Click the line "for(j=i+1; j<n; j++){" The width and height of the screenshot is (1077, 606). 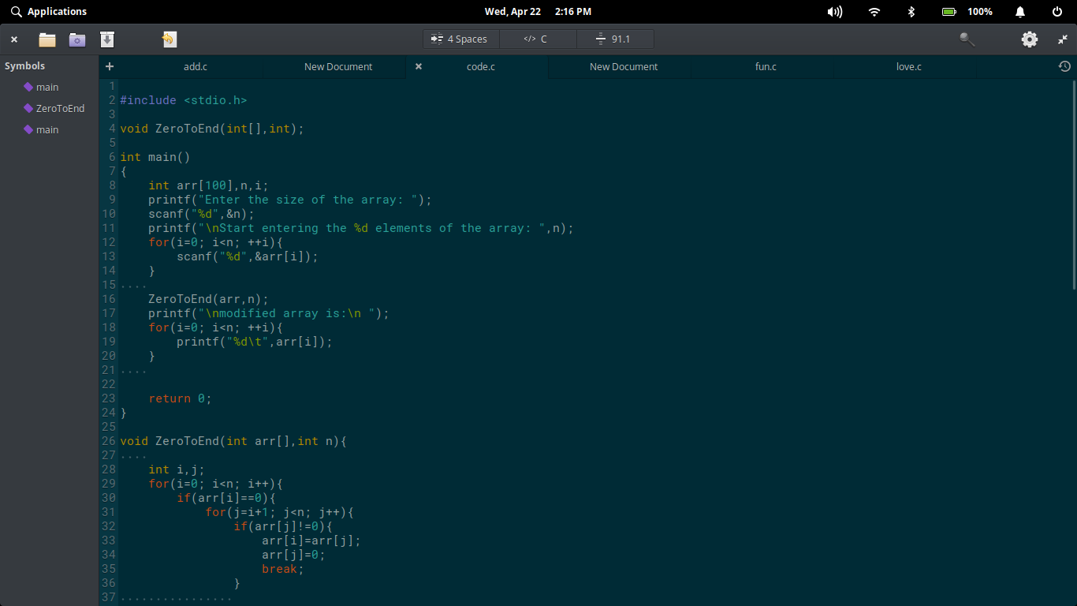click(x=279, y=512)
